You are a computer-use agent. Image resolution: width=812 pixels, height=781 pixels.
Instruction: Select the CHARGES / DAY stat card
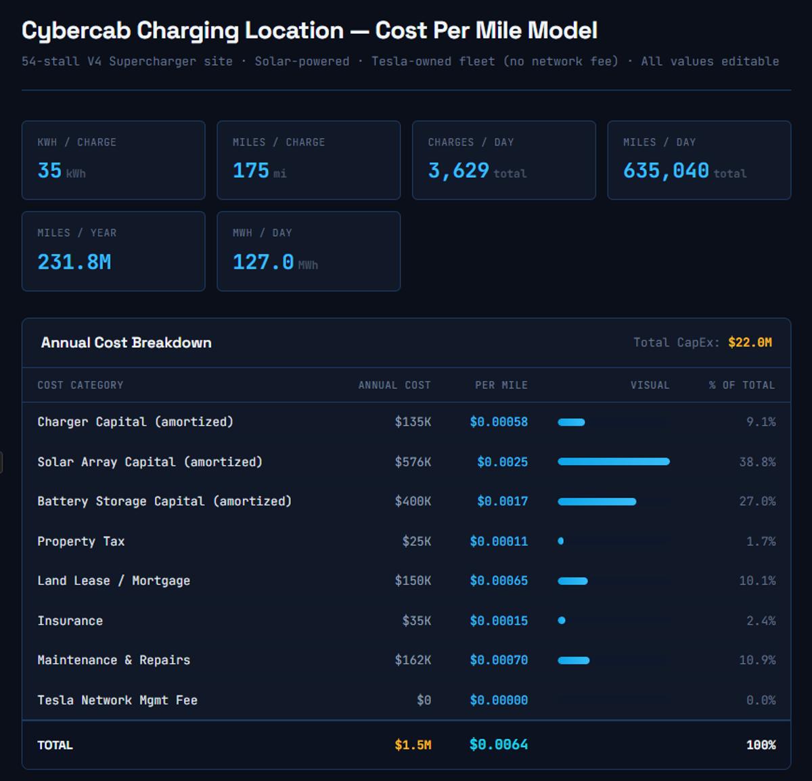[503, 160]
